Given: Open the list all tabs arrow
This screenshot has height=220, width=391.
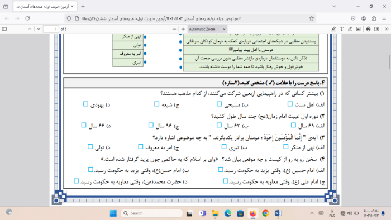Looking at the screenshot, I should 334,7.
